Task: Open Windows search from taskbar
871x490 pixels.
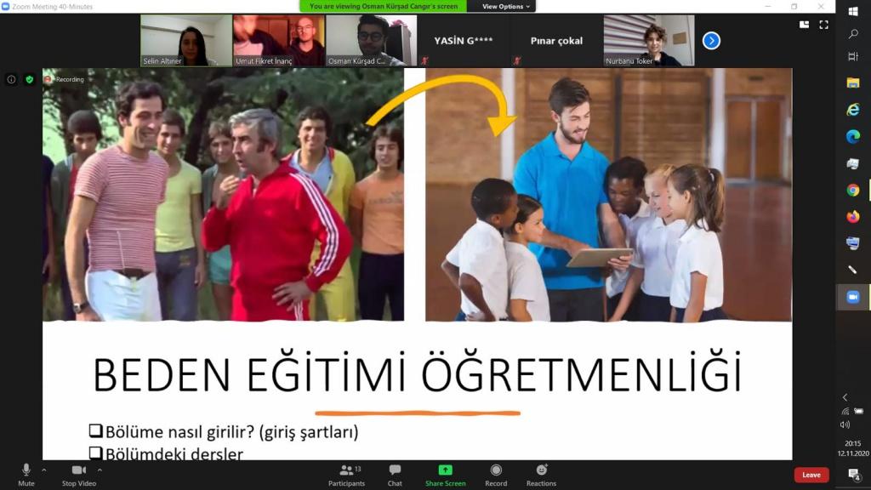Action: [x=853, y=34]
